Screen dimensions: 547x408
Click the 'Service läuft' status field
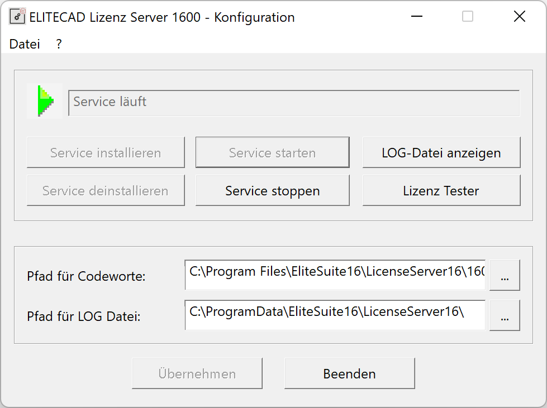[293, 103]
